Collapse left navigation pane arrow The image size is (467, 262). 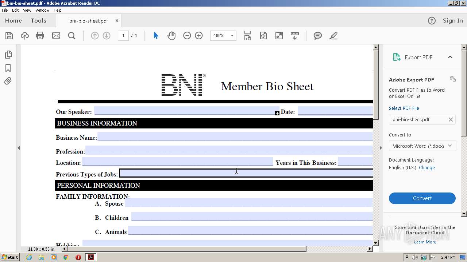(19, 148)
